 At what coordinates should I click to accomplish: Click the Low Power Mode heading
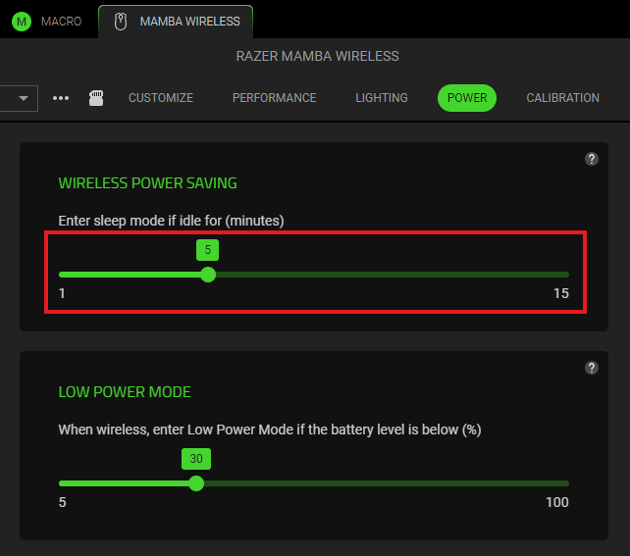click(125, 392)
